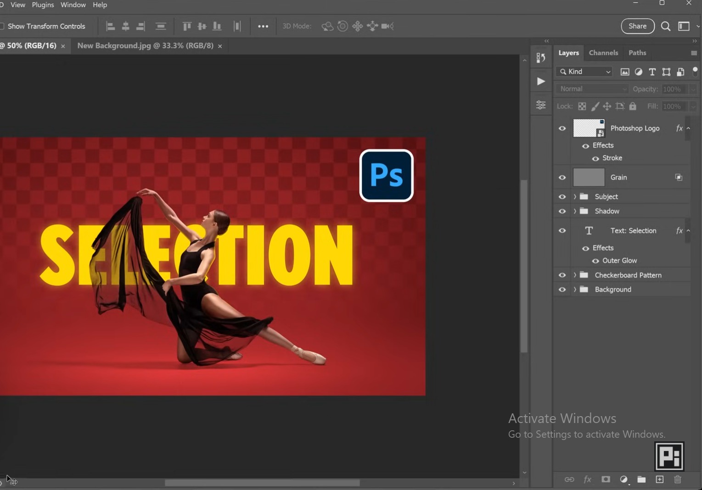Open the three-dots more align options

263,26
